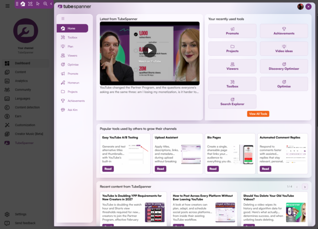Click the View All Tools button

[258, 114]
